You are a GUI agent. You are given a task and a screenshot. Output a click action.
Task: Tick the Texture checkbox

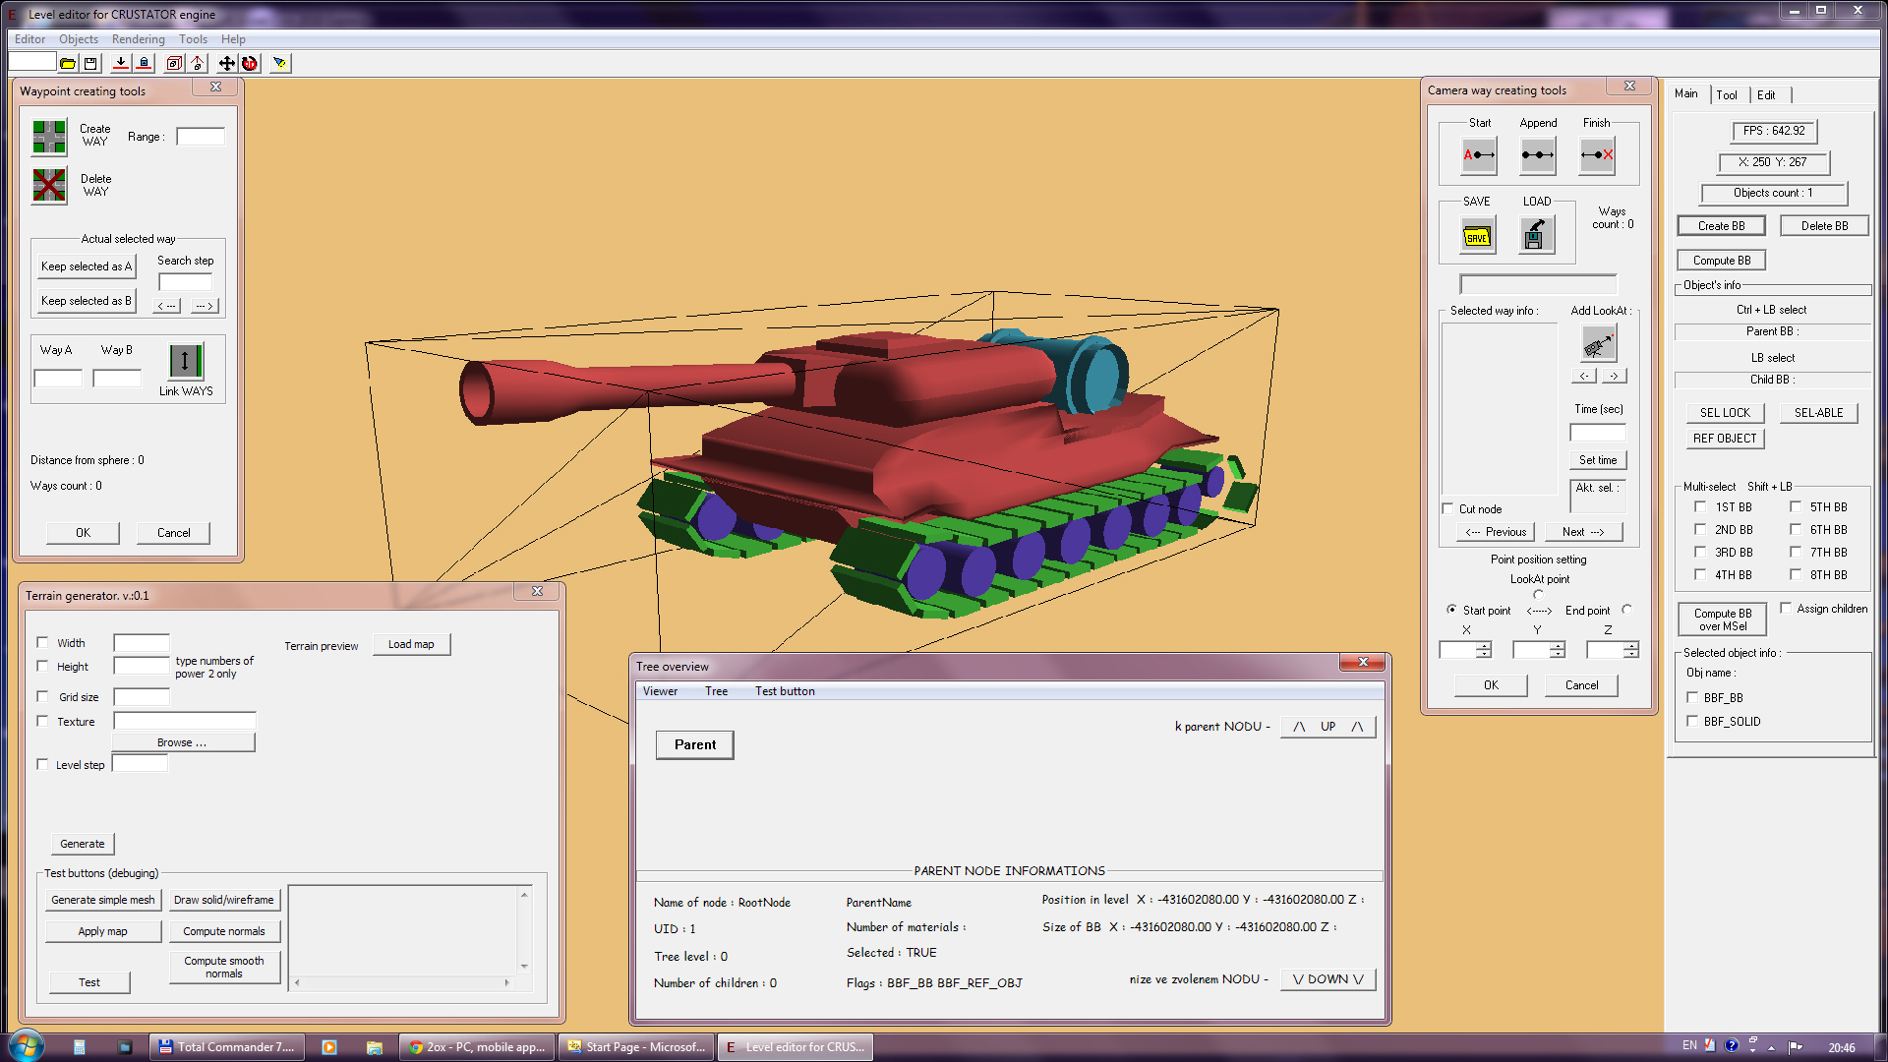pos(42,721)
